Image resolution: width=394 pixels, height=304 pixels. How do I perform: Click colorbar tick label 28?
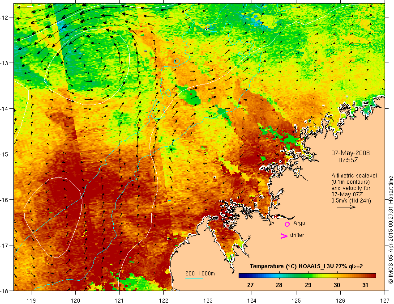coord(279,285)
